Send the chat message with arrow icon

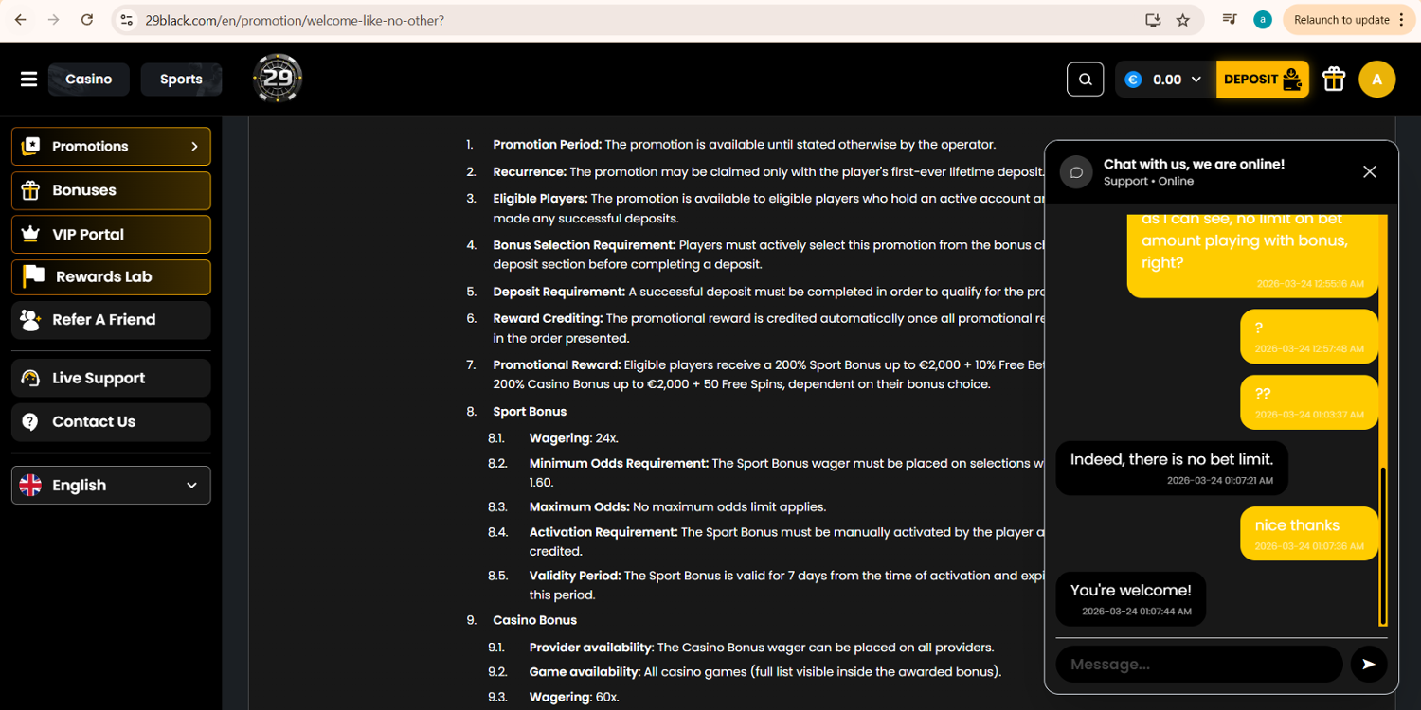[1369, 665]
